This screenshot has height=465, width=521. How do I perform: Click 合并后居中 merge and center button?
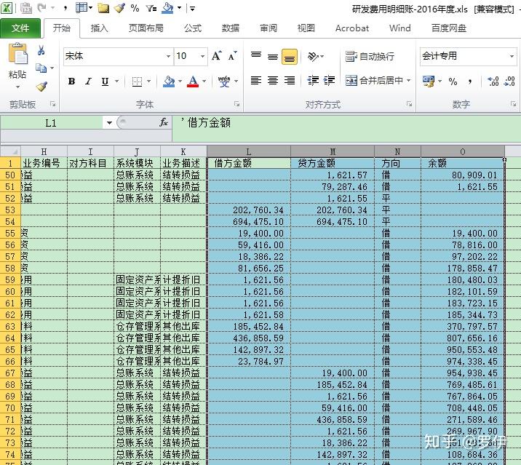[374, 81]
